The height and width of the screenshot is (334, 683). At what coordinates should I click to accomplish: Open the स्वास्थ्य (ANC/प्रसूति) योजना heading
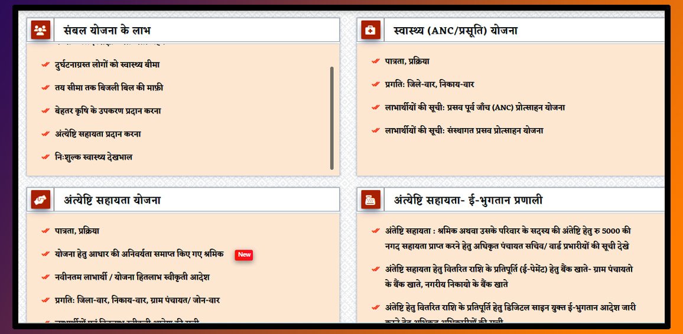(x=456, y=31)
